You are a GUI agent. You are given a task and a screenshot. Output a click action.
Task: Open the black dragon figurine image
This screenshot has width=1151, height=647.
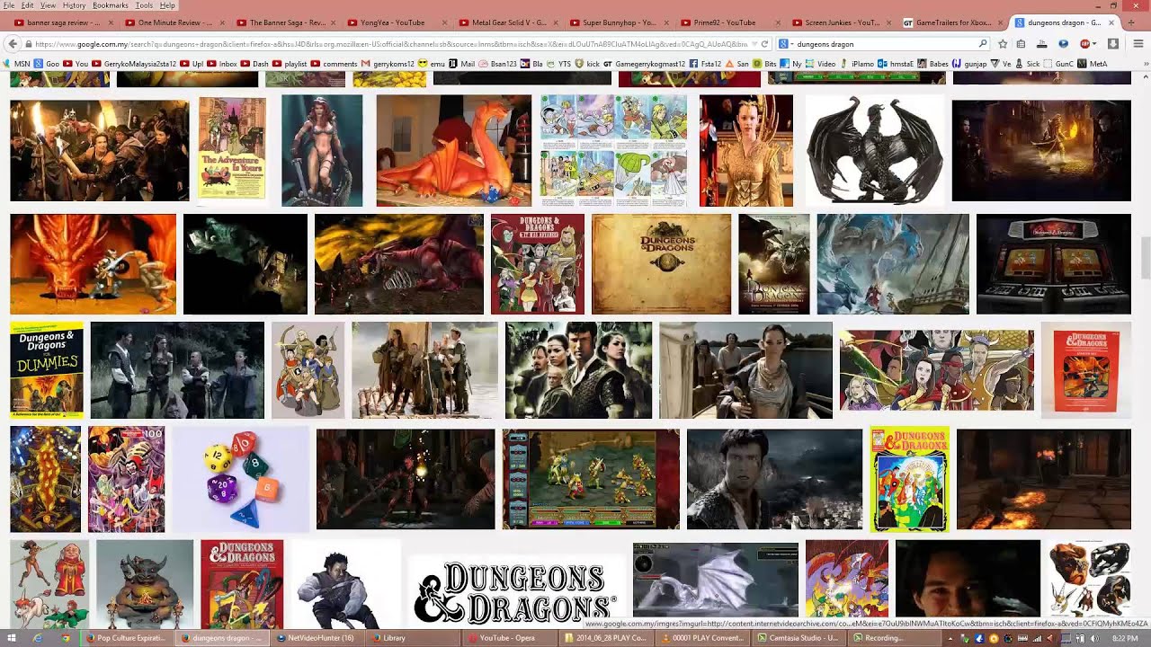click(875, 150)
